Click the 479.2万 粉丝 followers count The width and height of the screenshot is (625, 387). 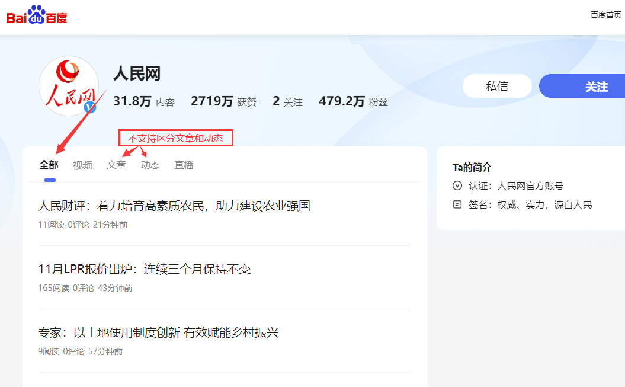click(353, 101)
